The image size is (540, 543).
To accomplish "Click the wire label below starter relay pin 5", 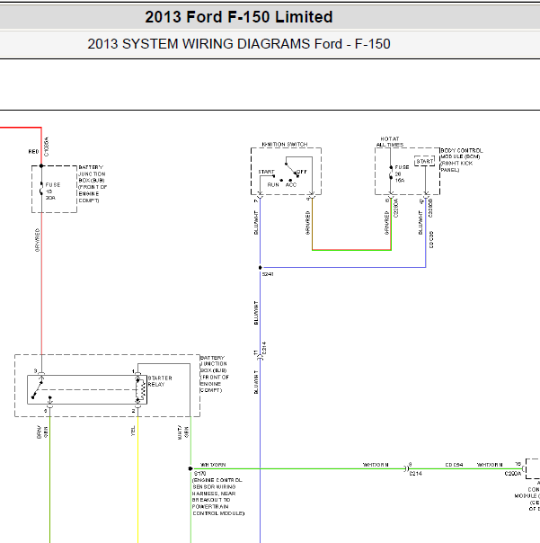I will (42, 432).
